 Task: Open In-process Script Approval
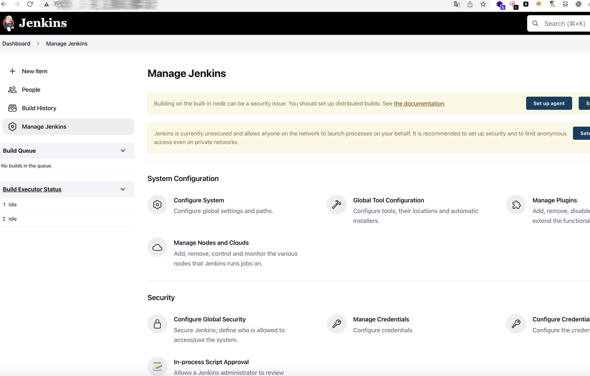point(211,362)
